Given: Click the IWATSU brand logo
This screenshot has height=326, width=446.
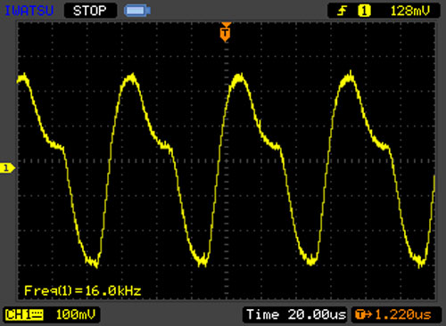Looking at the screenshot, I should 29,11.
